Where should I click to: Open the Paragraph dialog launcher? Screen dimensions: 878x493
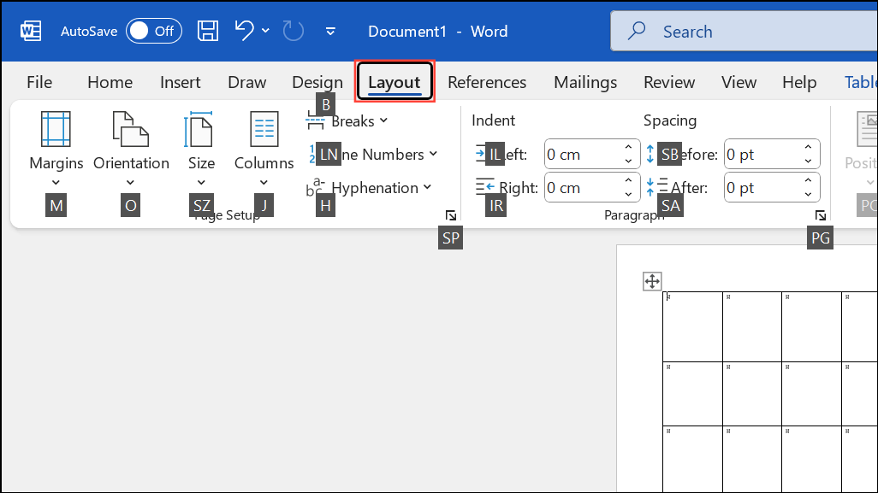(x=820, y=215)
